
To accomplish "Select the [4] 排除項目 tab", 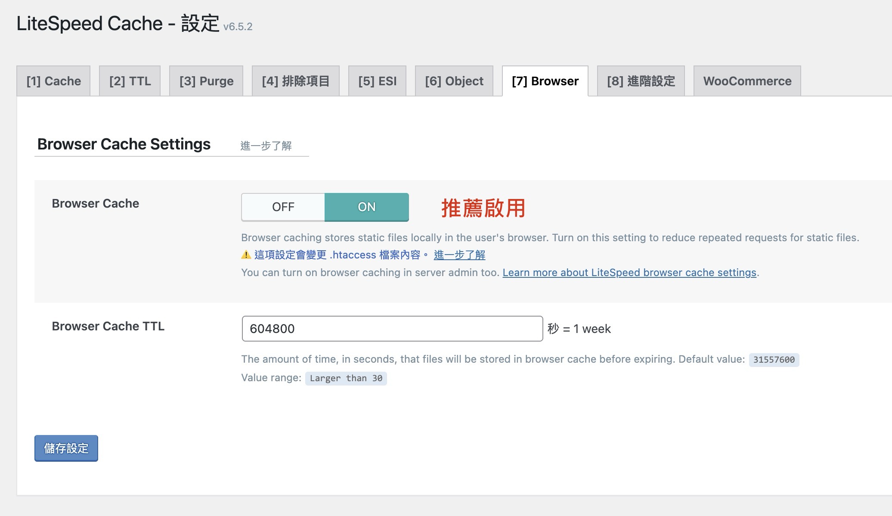I will tap(296, 81).
